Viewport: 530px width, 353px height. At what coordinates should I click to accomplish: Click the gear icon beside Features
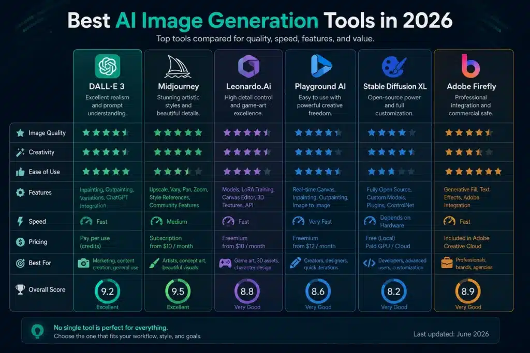[20, 192]
